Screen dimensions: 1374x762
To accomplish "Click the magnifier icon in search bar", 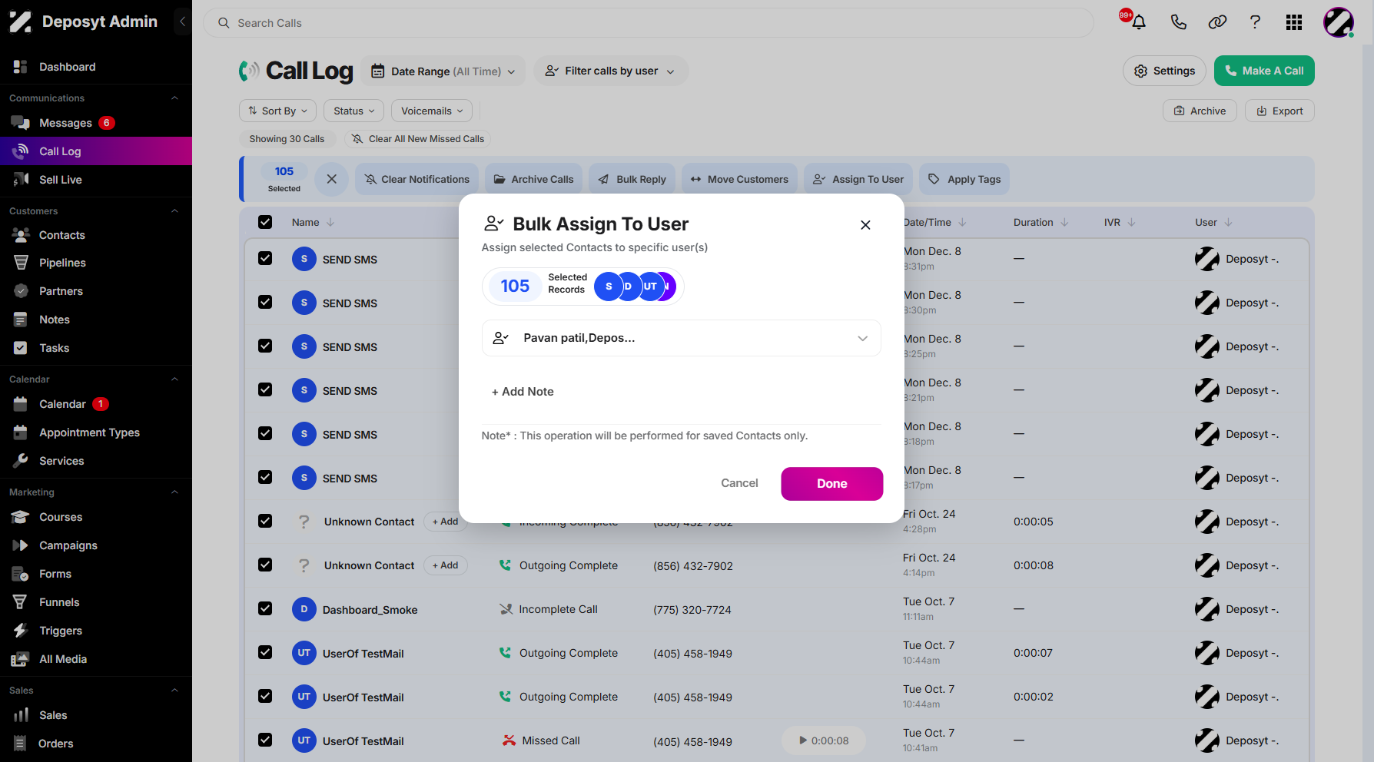I will [224, 23].
